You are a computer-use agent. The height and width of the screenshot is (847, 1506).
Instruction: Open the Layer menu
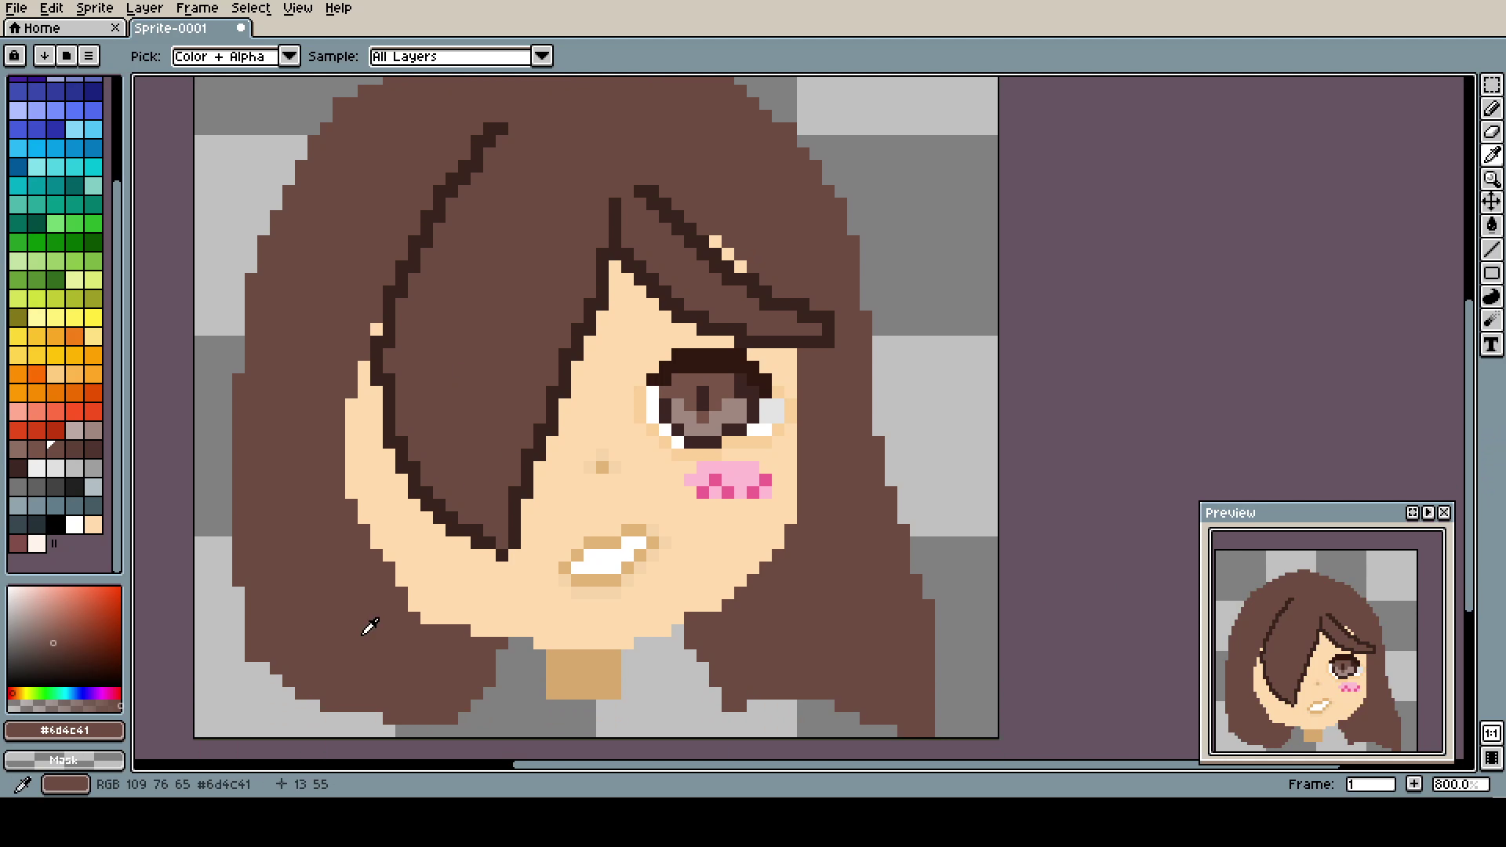(144, 8)
